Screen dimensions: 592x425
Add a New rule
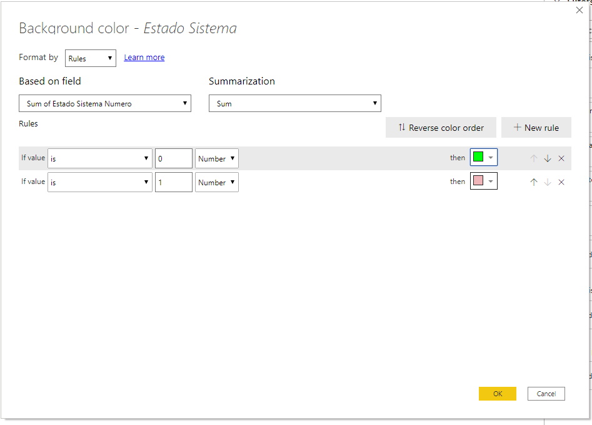(x=536, y=128)
